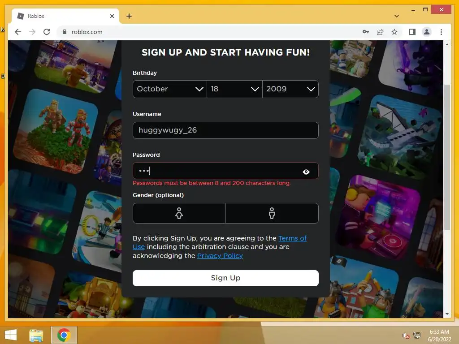
Task: Click the soccer game thumbnail at the top left
Action: click(x=75, y=66)
